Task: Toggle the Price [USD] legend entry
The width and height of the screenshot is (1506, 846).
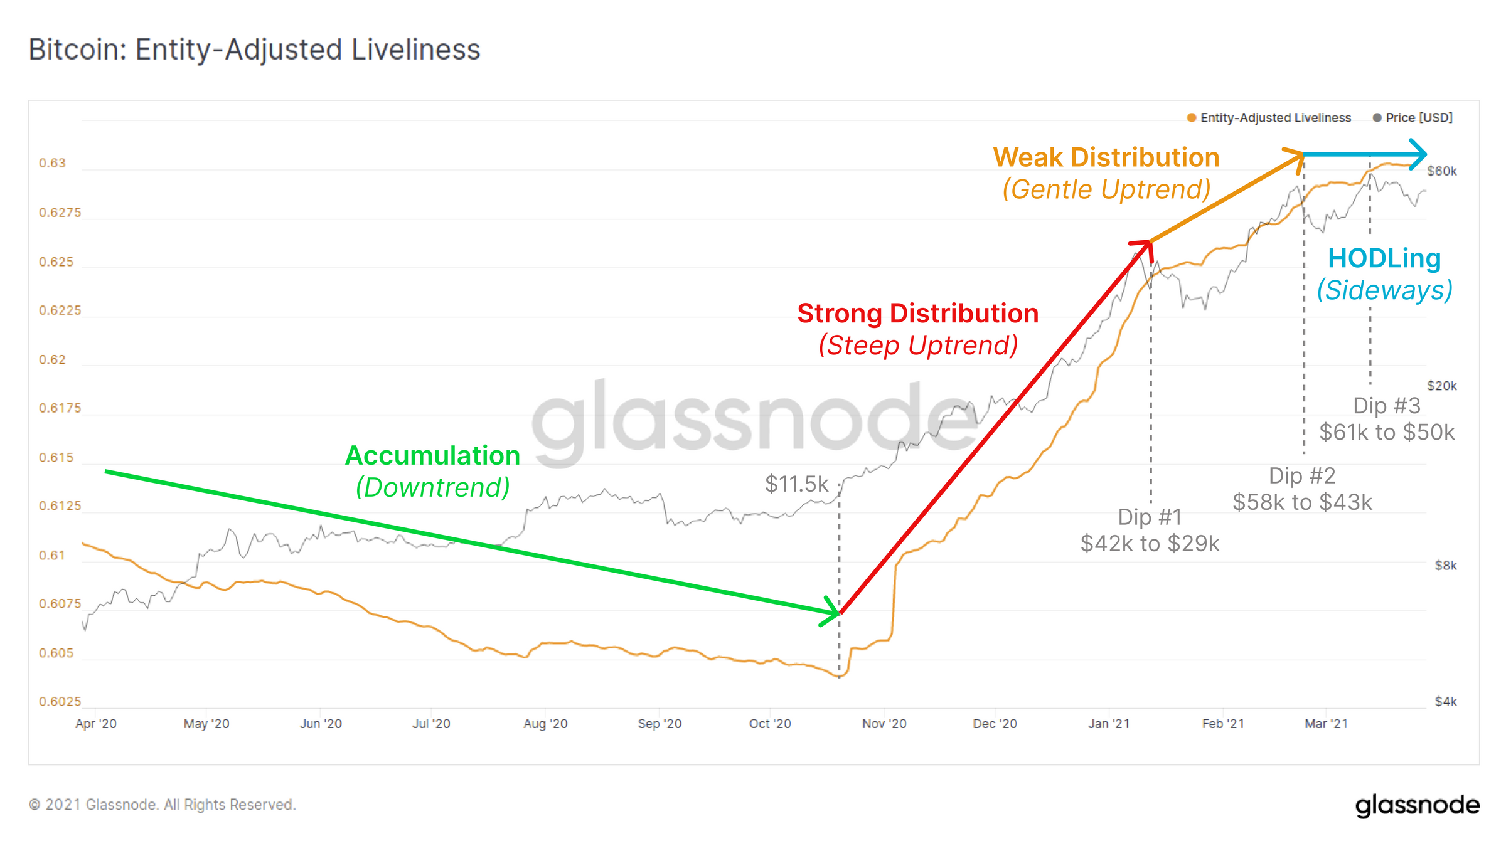Action: click(1413, 118)
